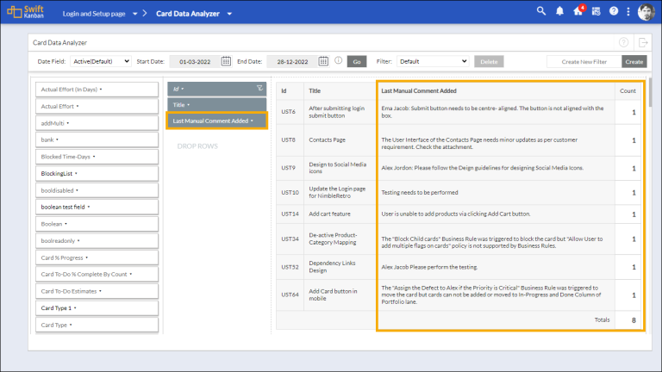This screenshot has height=372, width=662.
Task: Select the Boolean field
Action: (97, 224)
